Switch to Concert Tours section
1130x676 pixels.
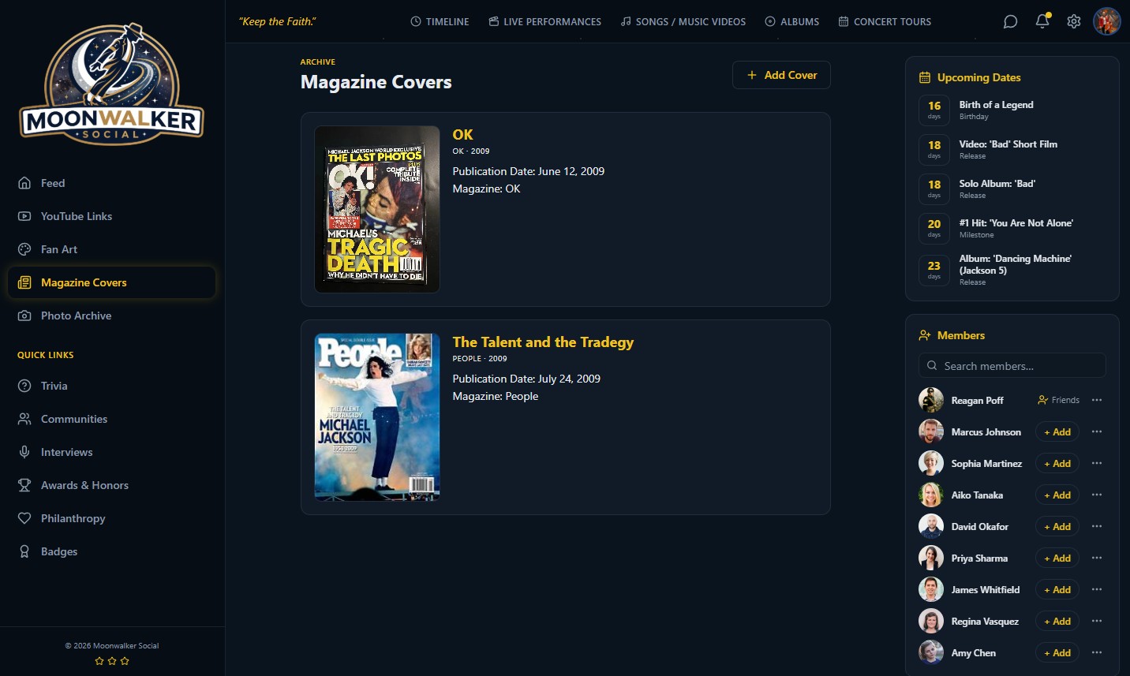(x=885, y=21)
